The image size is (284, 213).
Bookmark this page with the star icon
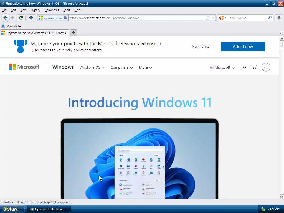click(x=207, y=18)
